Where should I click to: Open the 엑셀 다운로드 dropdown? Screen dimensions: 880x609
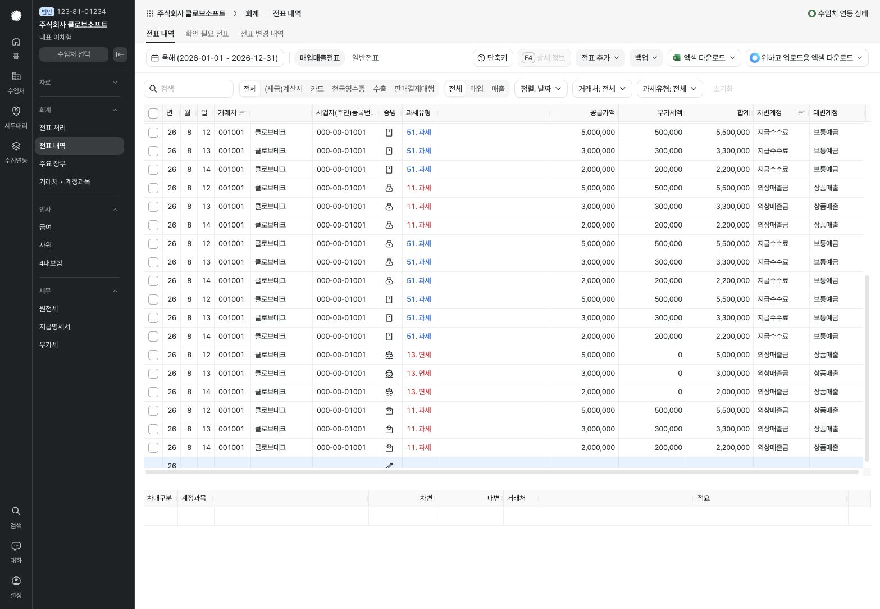[x=704, y=58]
